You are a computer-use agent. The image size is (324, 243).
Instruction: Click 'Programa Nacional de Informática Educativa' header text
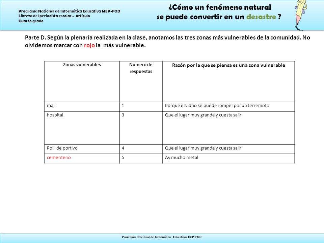click(70, 11)
